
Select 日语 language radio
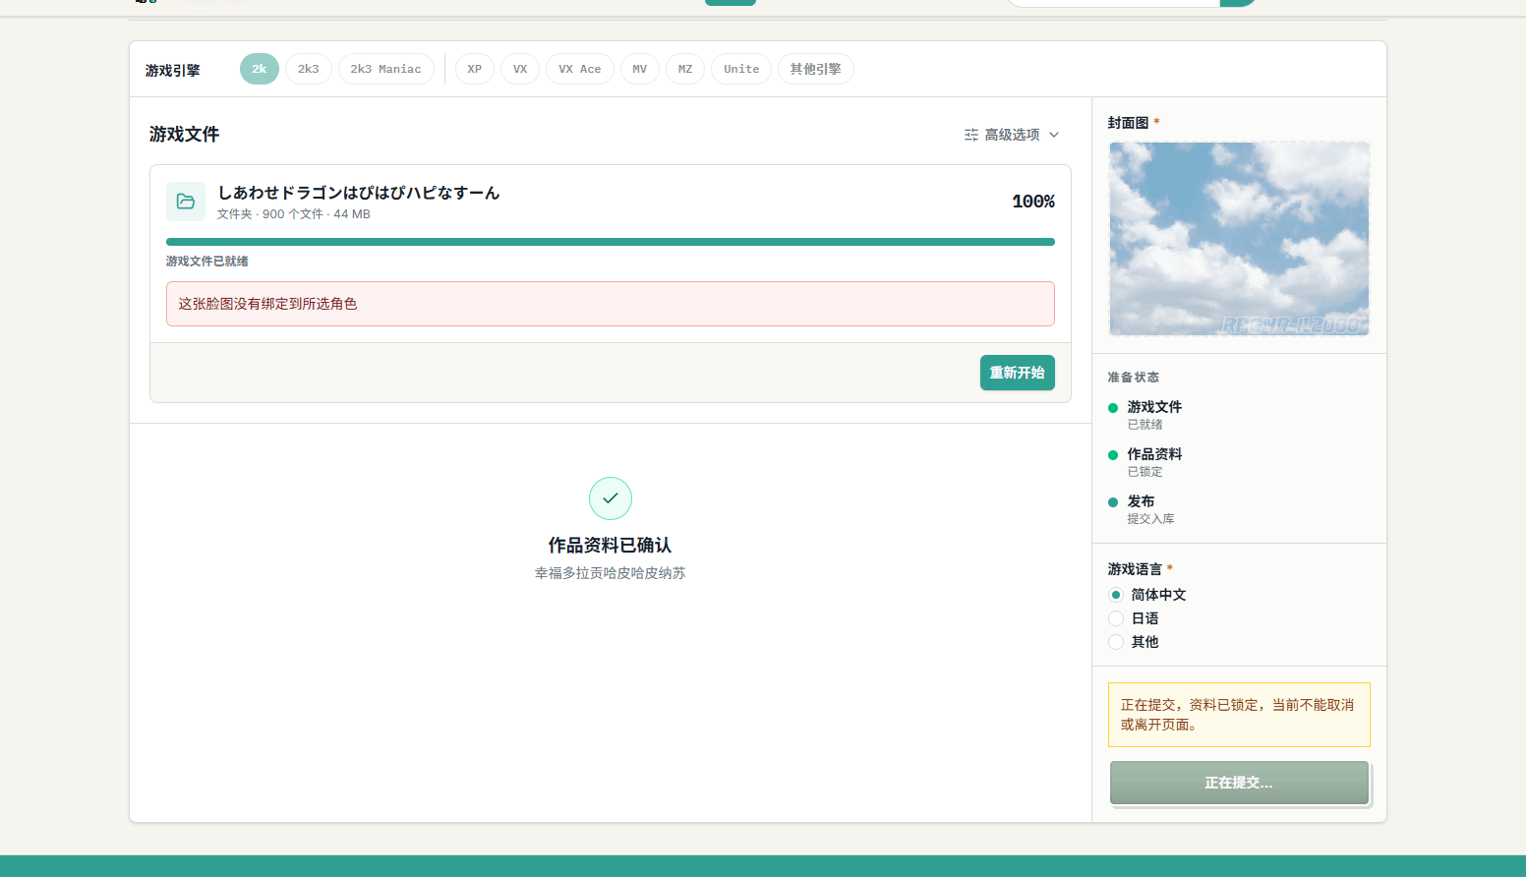[x=1116, y=618]
